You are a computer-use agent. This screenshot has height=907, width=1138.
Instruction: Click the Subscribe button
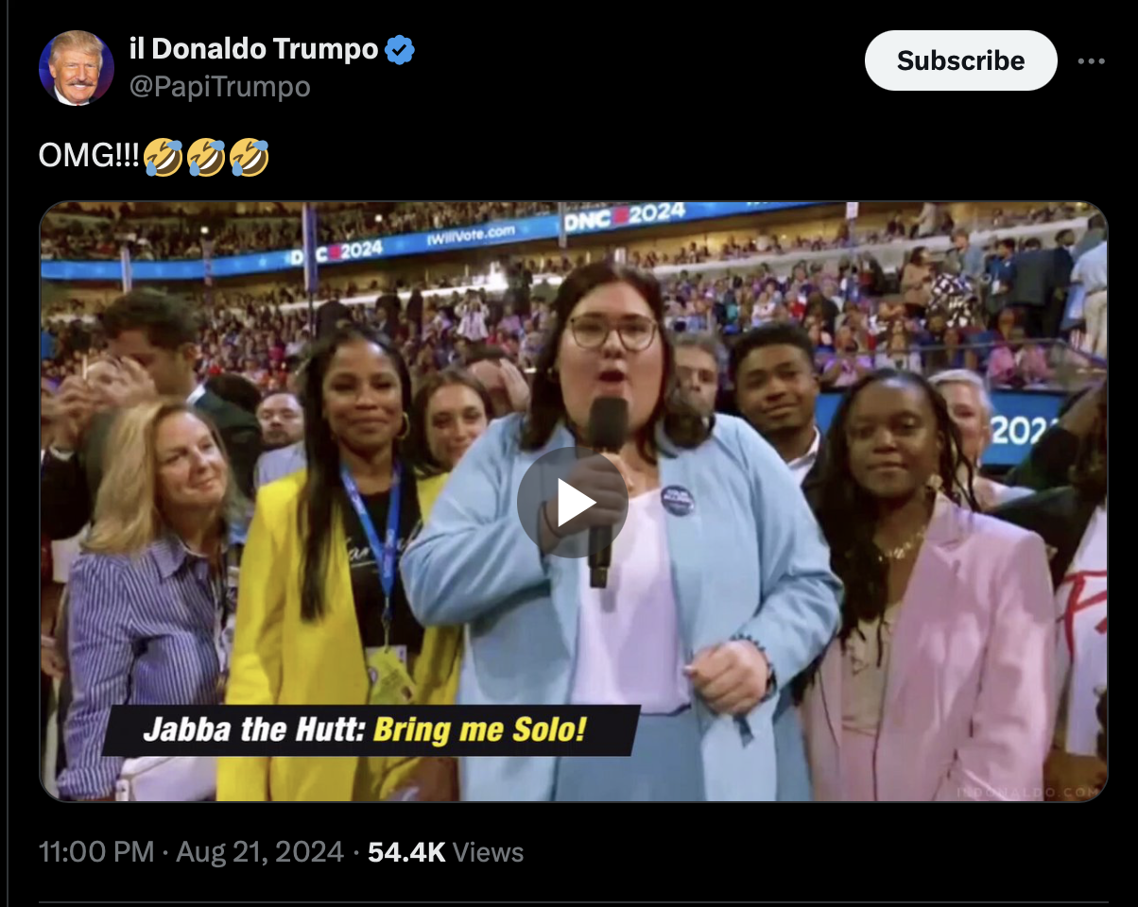[x=960, y=60]
